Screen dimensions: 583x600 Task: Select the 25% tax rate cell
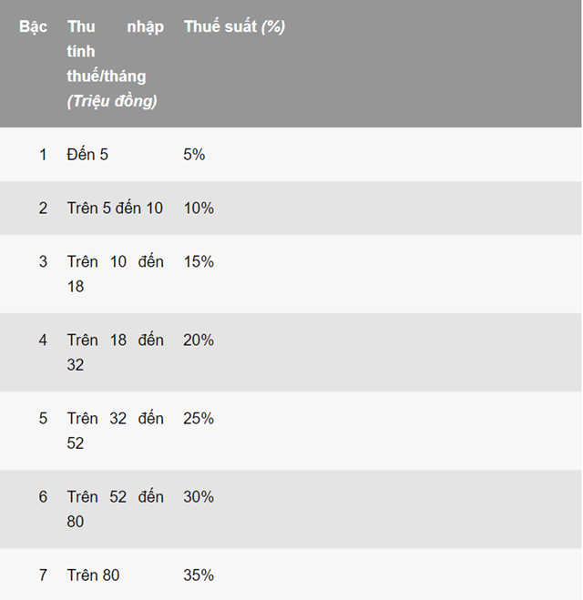coord(199,419)
